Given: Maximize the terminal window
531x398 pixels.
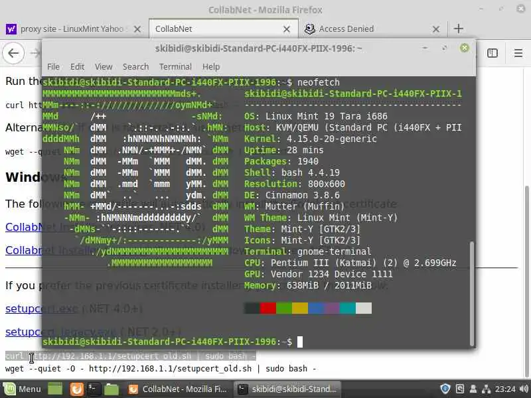Looking at the screenshot, I should pyautogui.click(x=444, y=48).
